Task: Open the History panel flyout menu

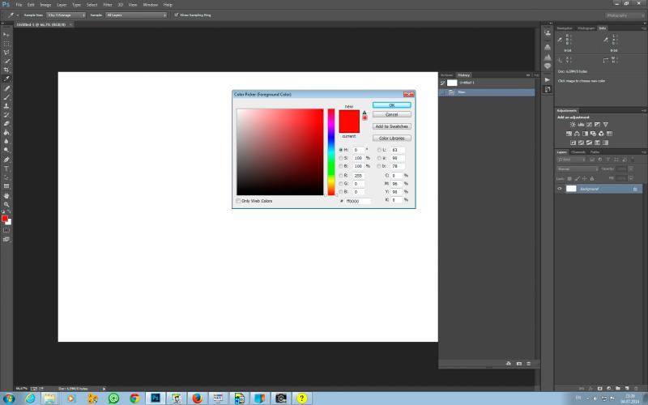Action: click(536, 75)
